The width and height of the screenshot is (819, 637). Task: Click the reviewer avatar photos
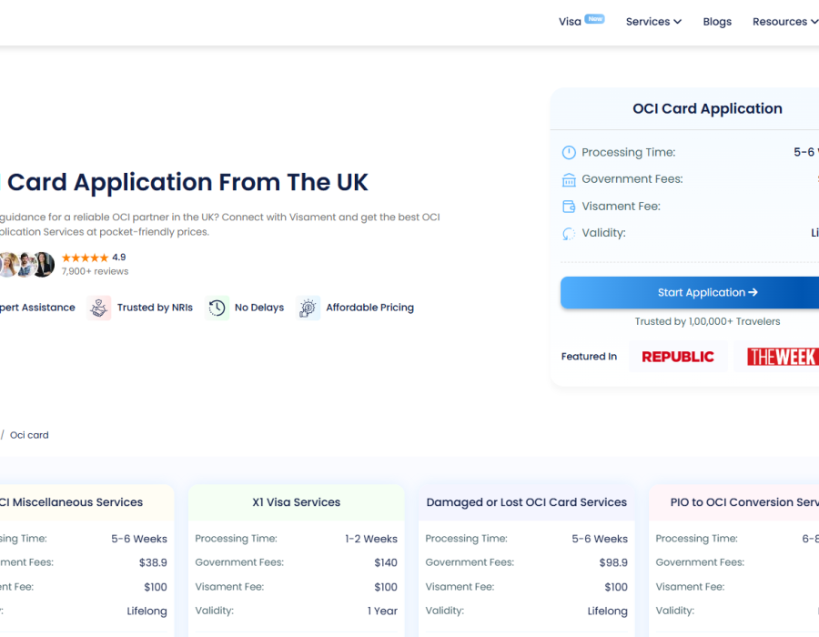point(27,264)
